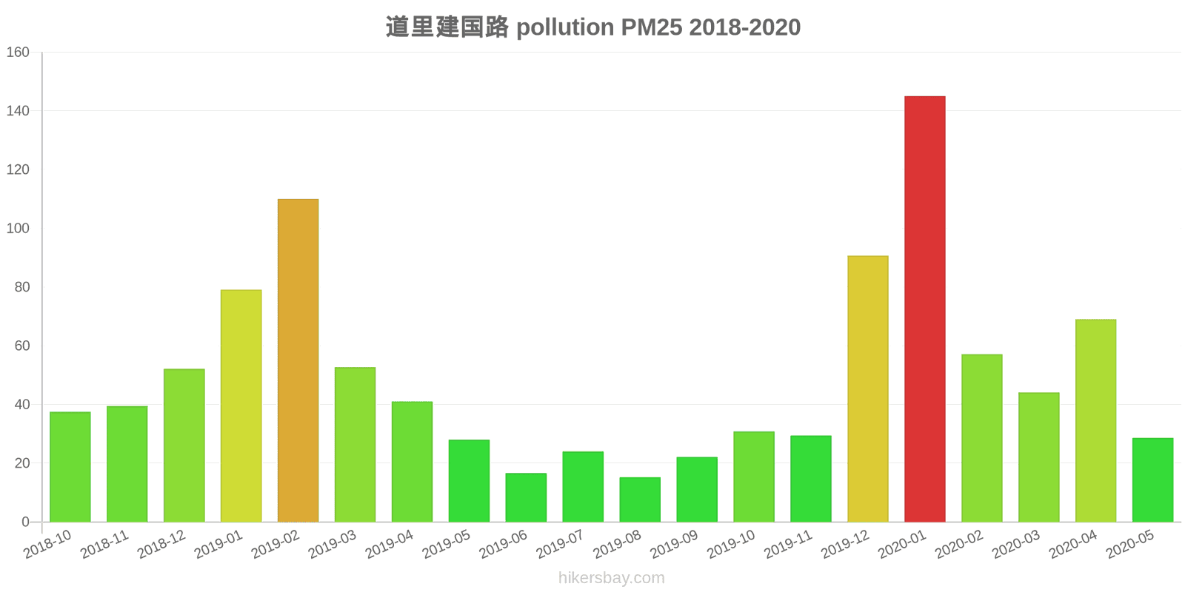Click the 160 y-axis label
This screenshot has height=592, width=1185.
pyautogui.click(x=18, y=52)
